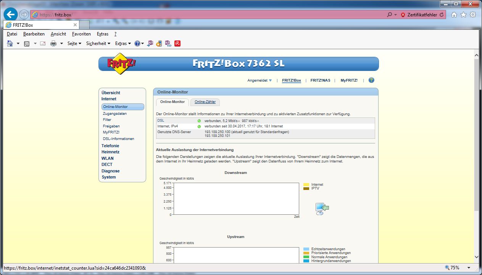Open browser home via house icon top right

(454, 14)
